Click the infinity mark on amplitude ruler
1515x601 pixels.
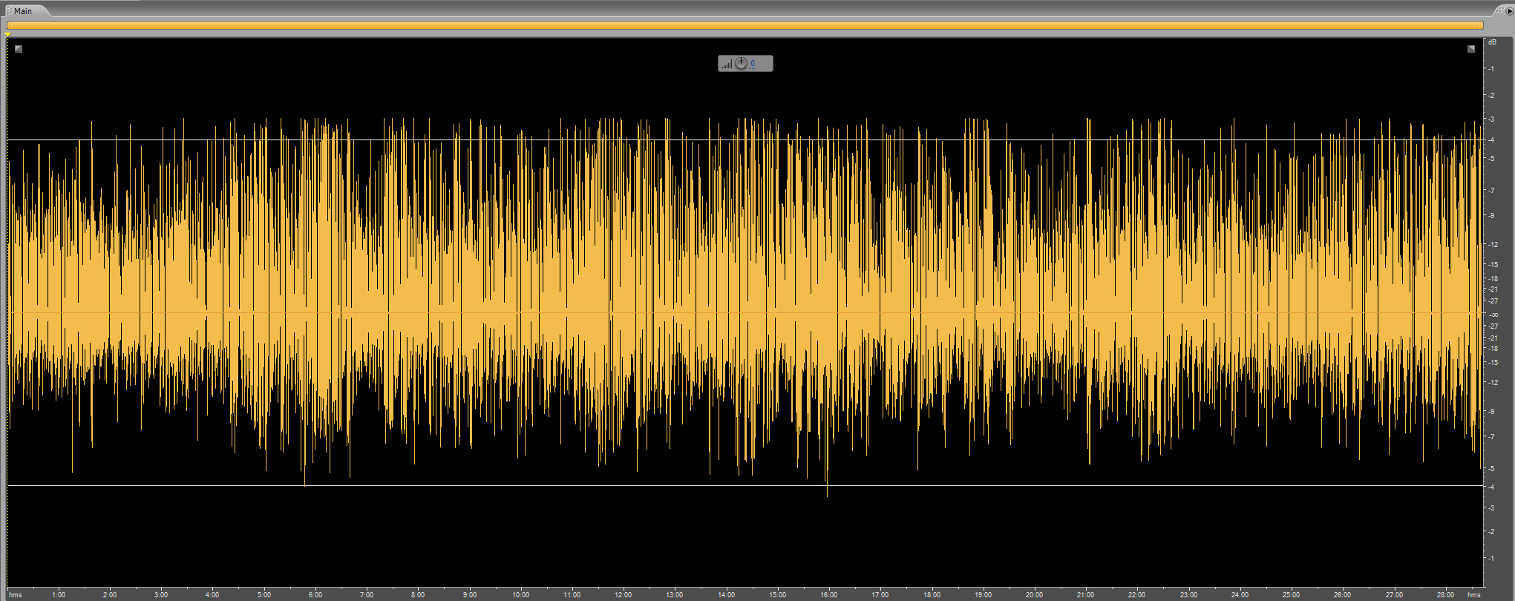pos(1493,315)
